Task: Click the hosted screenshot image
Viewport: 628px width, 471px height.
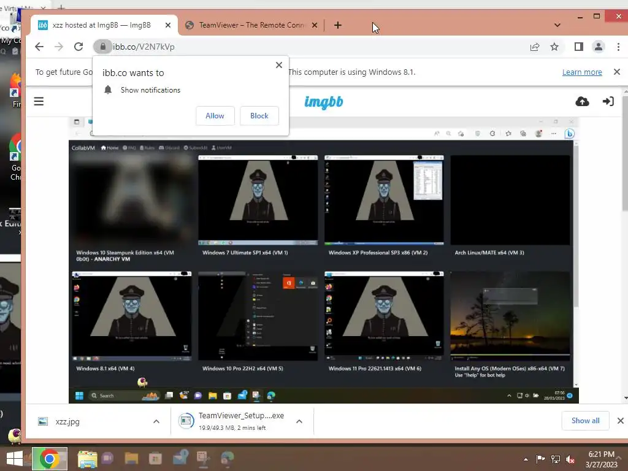Action: [324, 260]
